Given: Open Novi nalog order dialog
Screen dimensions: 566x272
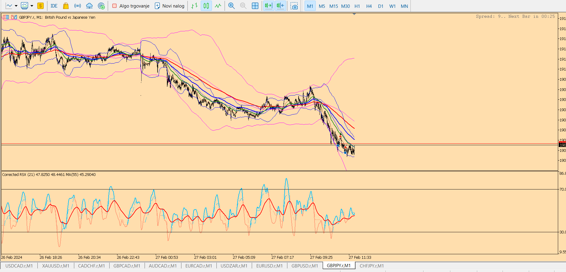Looking at the screenshot, I should pos(169,6).
